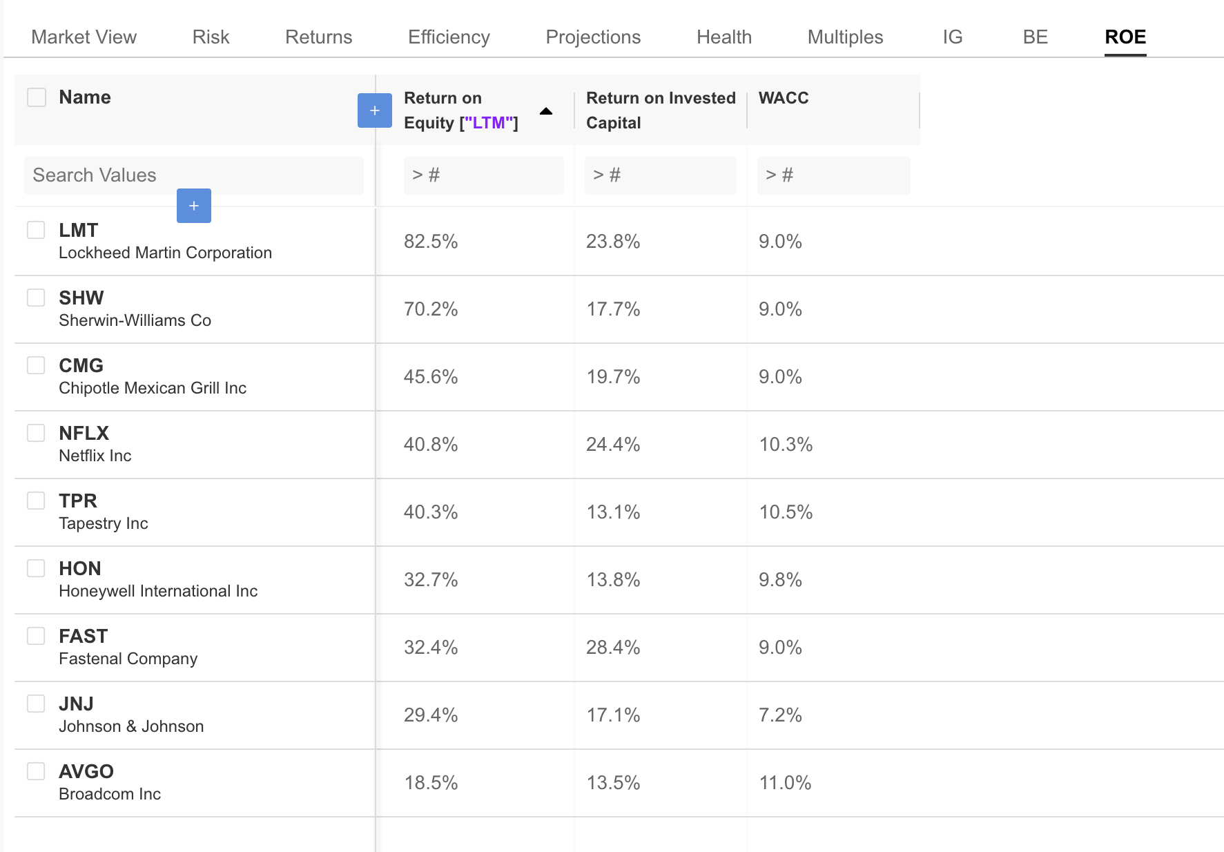Click the Return on Invested Capital filter field
This screenshot has width=1224, height=852.
(x=661, y=175)
